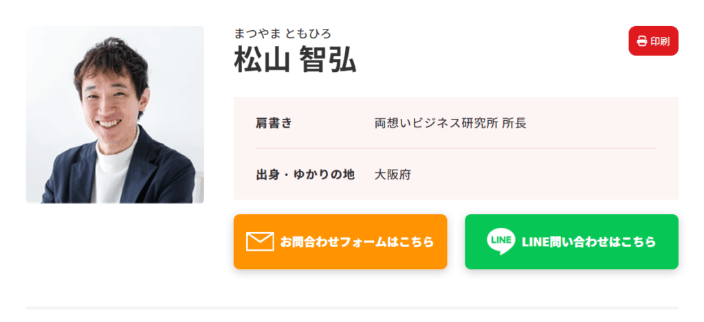Select the 両想いビジネス研究所 text
Viewport: 704px width, 322px height.
coord(435,124)
